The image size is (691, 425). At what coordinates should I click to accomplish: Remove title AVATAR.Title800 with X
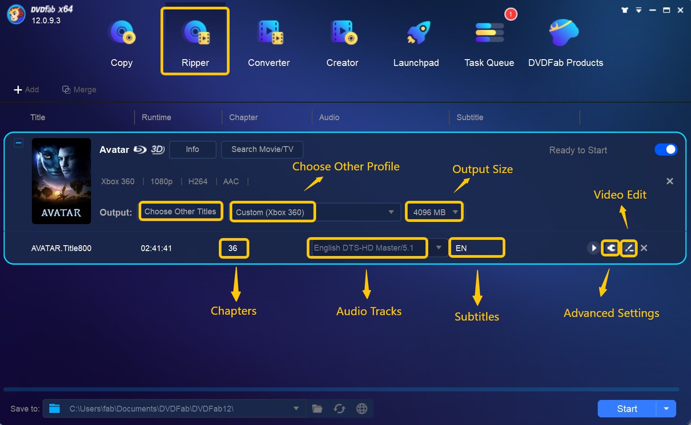[644, 248]
